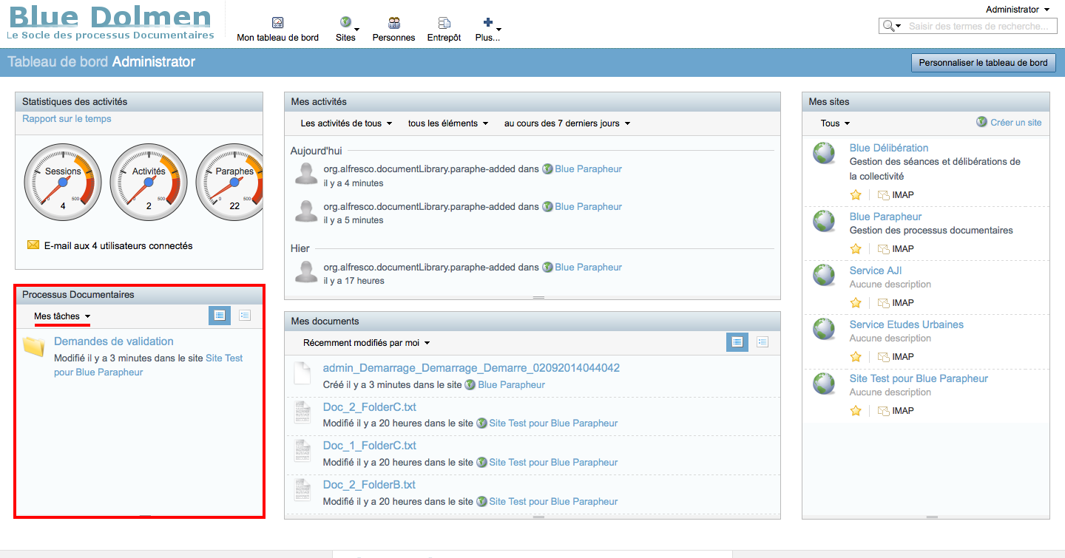The image size is (1065, 558).
Task: Open the Personnes people icon
Action: pos(394,23)
